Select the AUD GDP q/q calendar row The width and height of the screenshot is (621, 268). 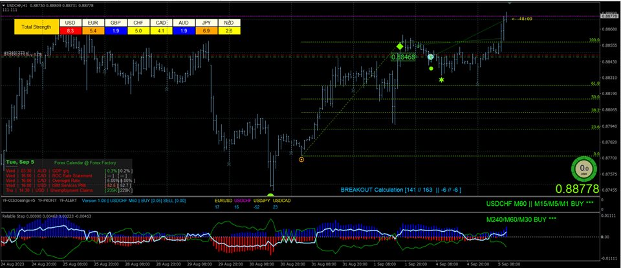(x=69, y=170)
